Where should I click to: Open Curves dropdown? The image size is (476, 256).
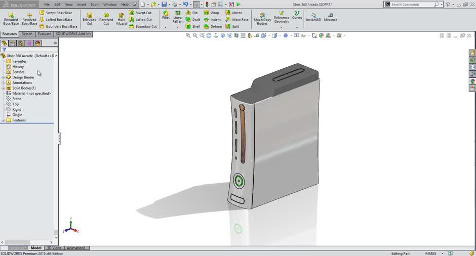pos(297,27)
